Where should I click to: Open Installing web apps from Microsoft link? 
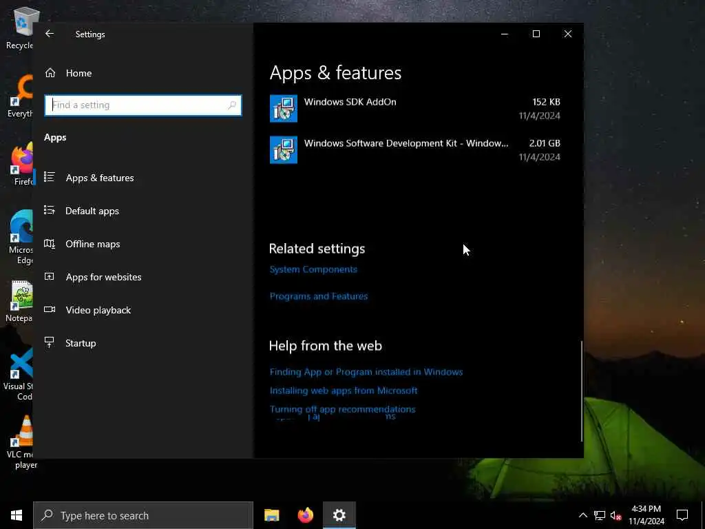(x=344, y=391)
